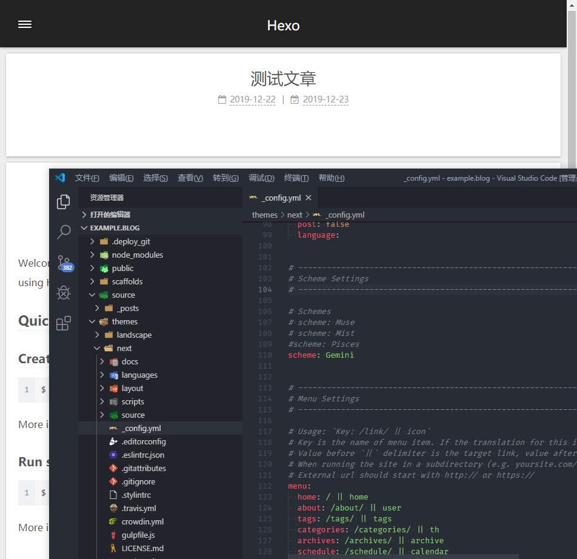The height and width of the screenshot is (559, 577).
Task: Collapse the themes folder
Action: [x=124, y=321]
